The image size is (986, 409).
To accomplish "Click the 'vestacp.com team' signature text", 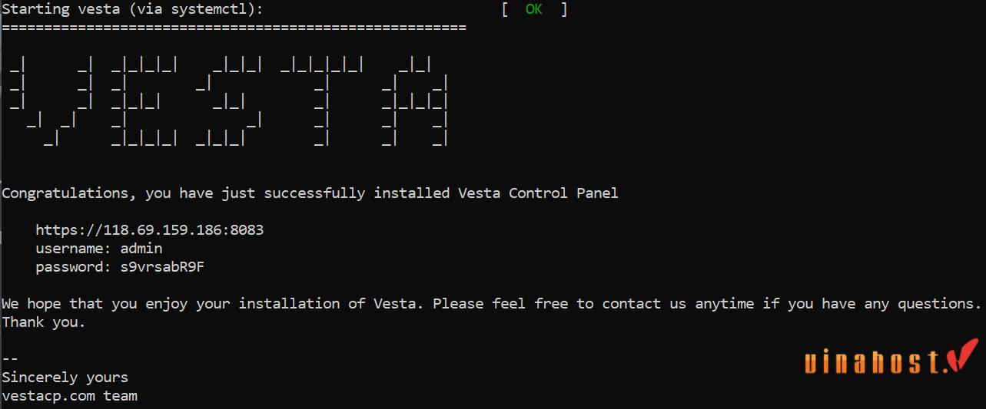I will point(69,396).
